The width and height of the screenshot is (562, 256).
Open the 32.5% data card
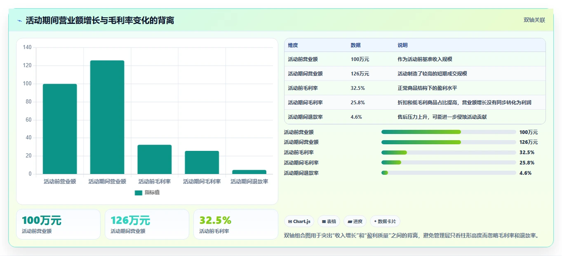point(236,224)
